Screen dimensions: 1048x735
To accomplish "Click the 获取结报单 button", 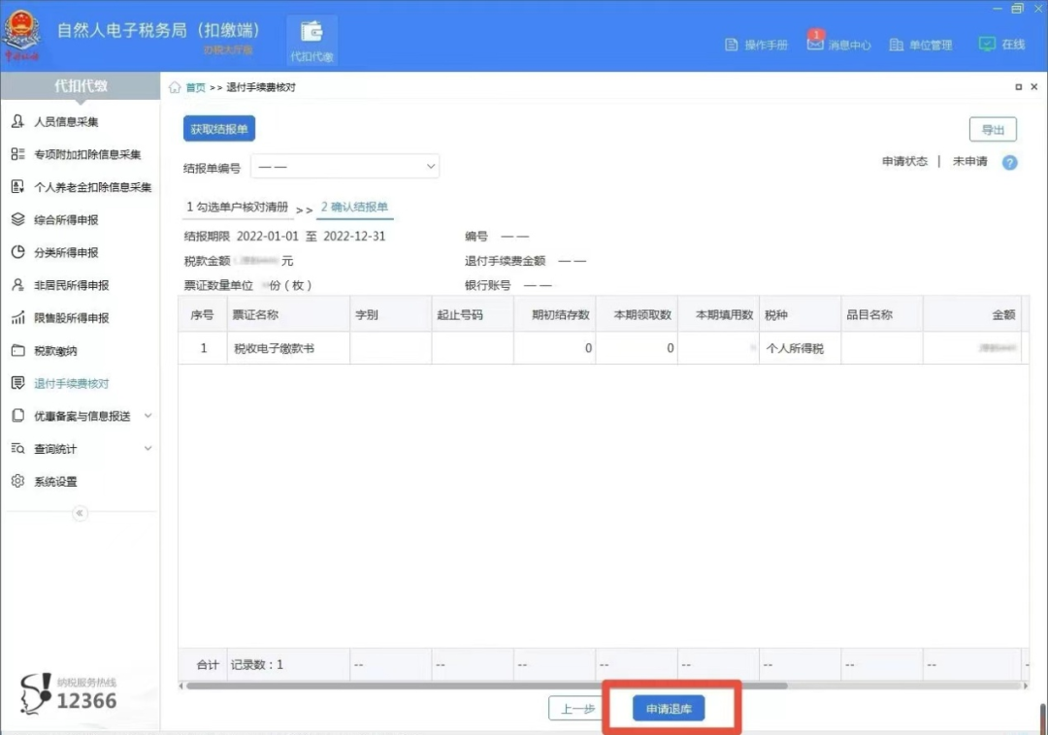I will [219, 129].
